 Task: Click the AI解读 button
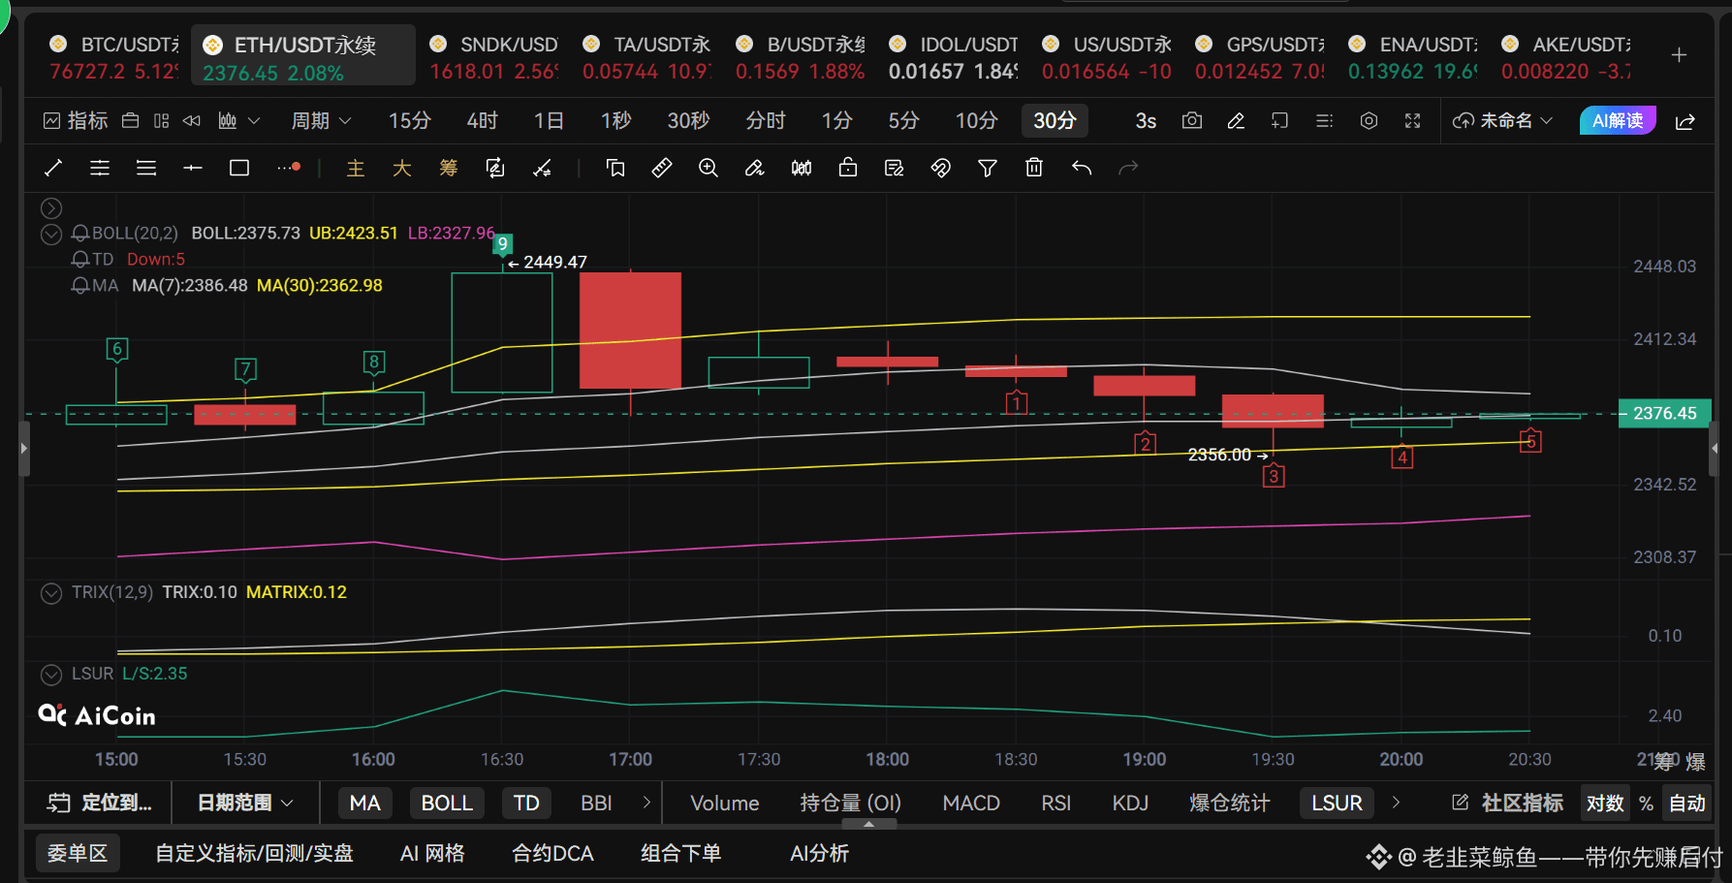tap(1618, 121)
